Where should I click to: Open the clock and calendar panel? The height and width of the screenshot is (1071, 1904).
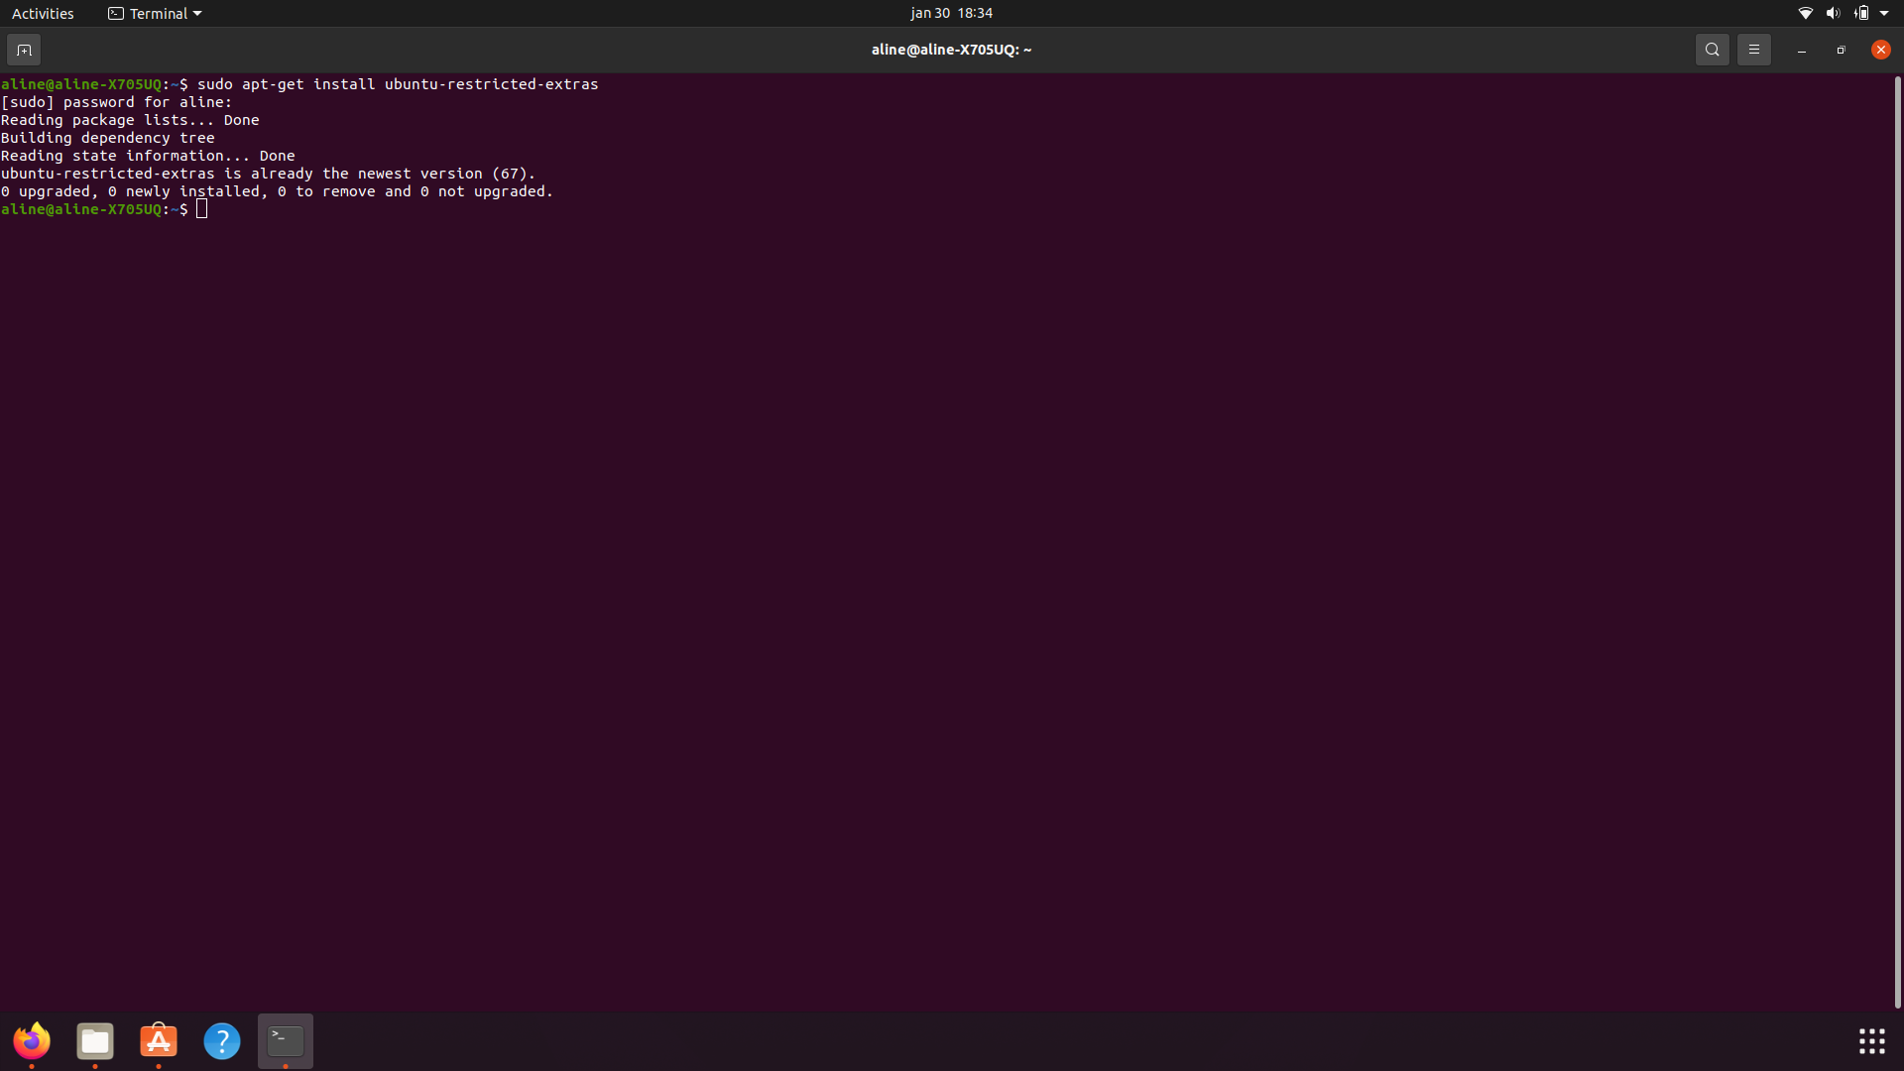pos(951,13)
